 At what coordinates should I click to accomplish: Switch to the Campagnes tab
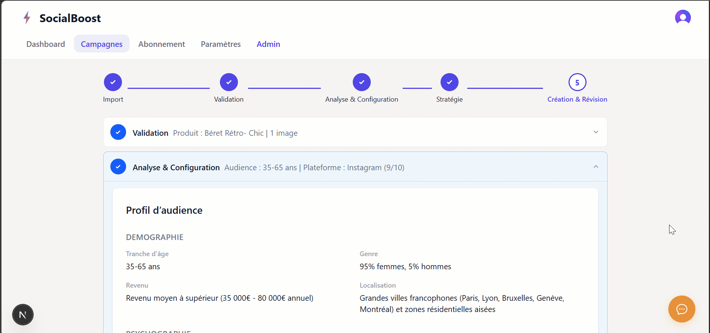(102, 44)
